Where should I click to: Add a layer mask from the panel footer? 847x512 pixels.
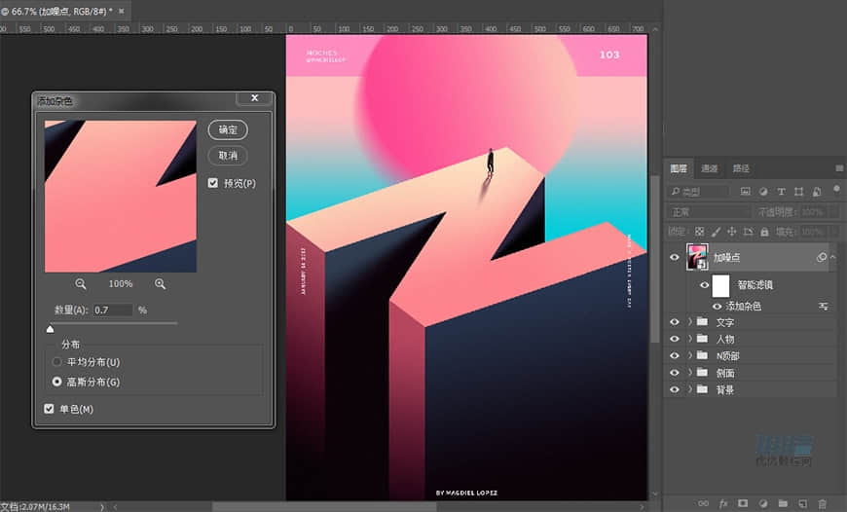pyautogui.click(x=742, y=503)
